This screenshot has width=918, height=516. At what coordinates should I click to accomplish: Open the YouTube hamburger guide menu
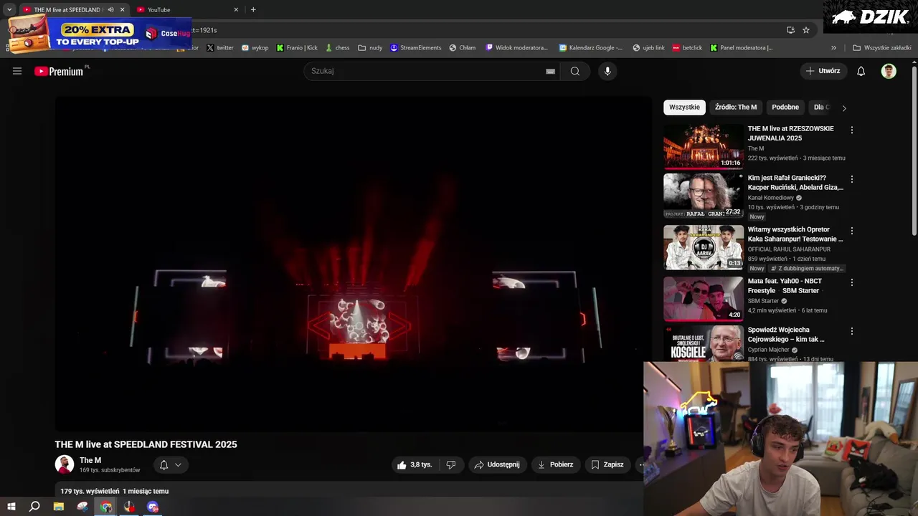pyautogui.click(x=17, y=71)
